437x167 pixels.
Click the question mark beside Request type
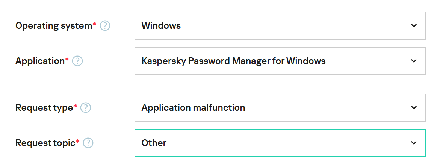(86, 108)
